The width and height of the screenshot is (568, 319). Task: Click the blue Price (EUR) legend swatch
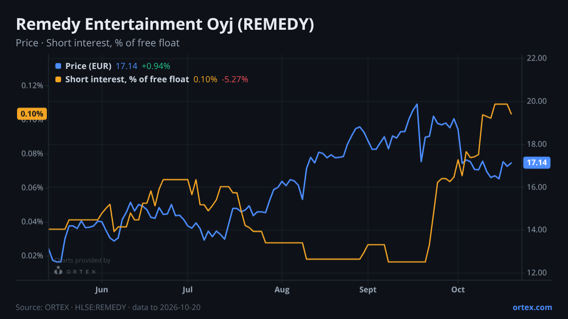(x=58, y=66)
